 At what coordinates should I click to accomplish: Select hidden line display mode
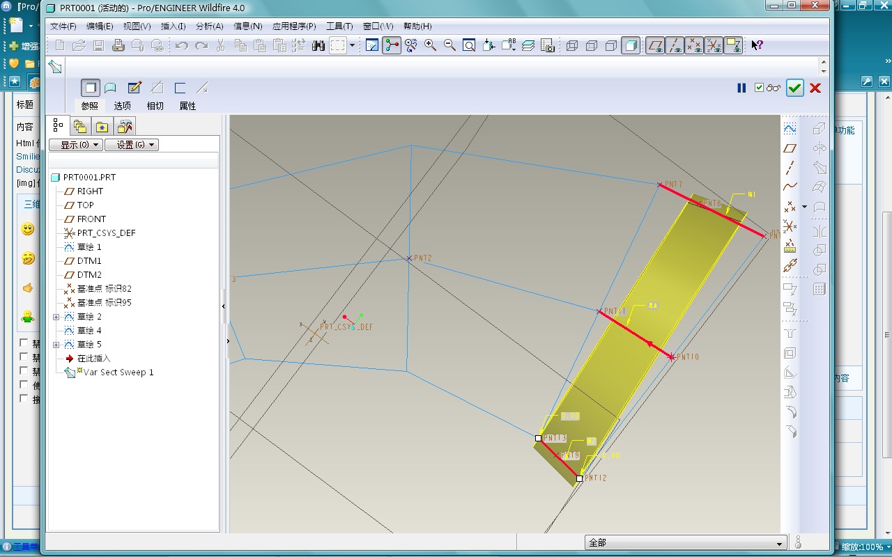pos(592,46)
